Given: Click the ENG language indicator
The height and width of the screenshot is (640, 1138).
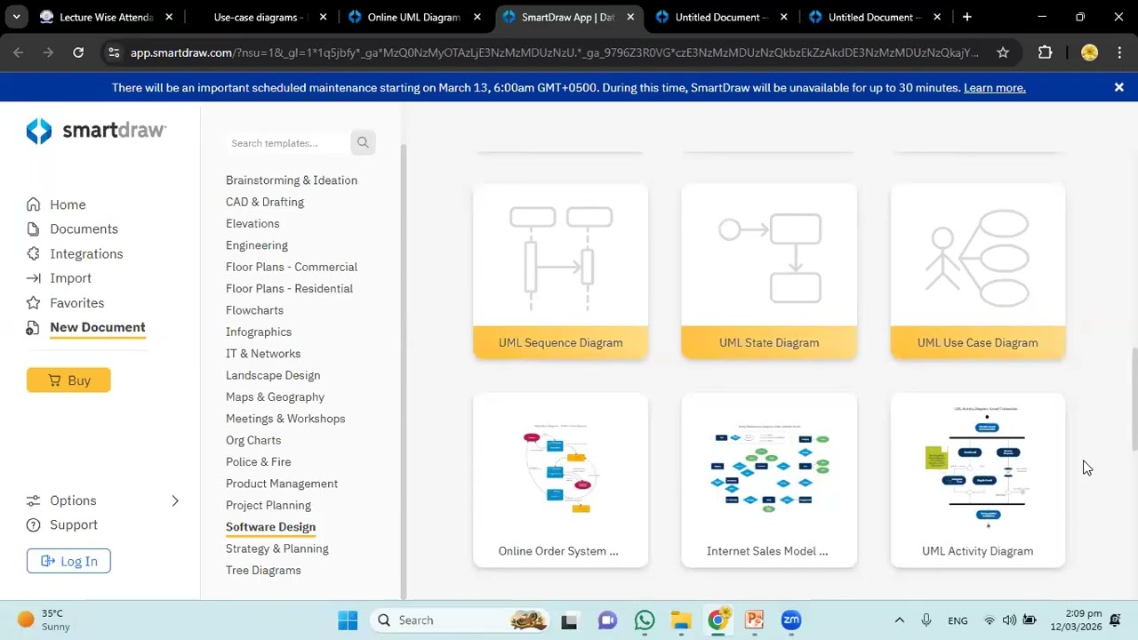Looking at the screenshot, I should click(958, 620).
